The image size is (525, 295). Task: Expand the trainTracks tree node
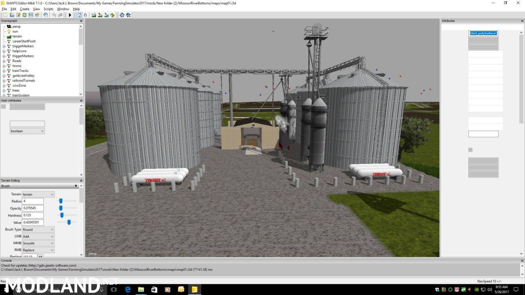[x=4, y=71]
